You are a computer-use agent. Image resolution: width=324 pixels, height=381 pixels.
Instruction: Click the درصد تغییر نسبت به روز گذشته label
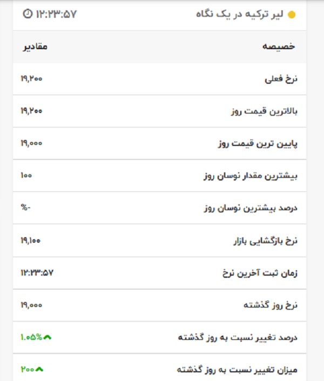(x=238, y=337)
